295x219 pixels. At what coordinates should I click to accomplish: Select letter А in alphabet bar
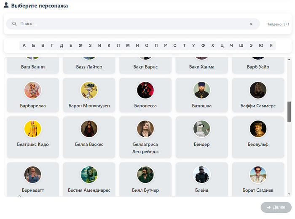coord(24,45)
